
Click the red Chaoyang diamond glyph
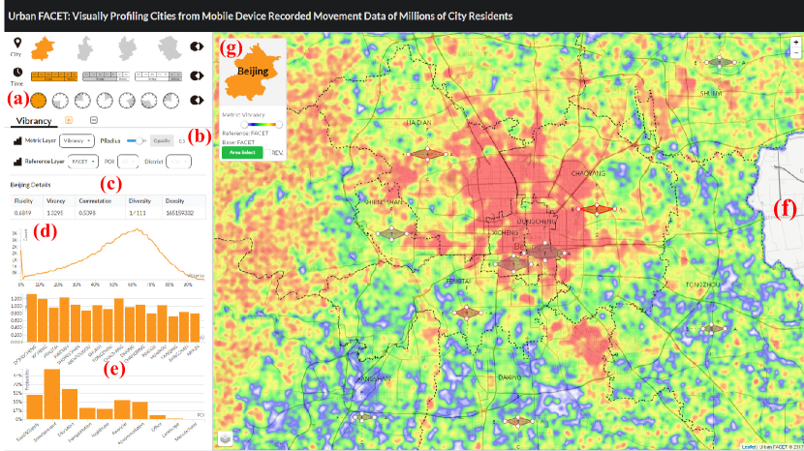point(597,209)
